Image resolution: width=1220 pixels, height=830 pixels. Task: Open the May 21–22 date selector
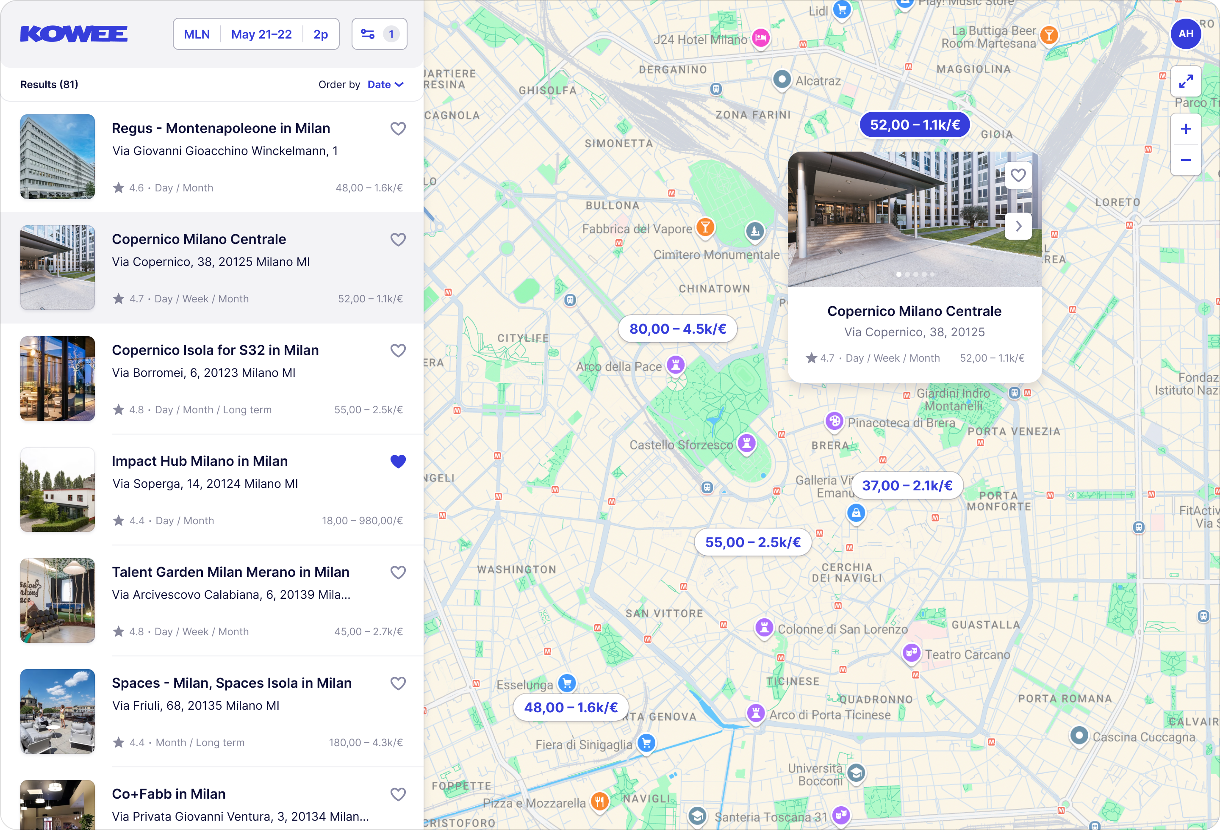tap(261, 33)
